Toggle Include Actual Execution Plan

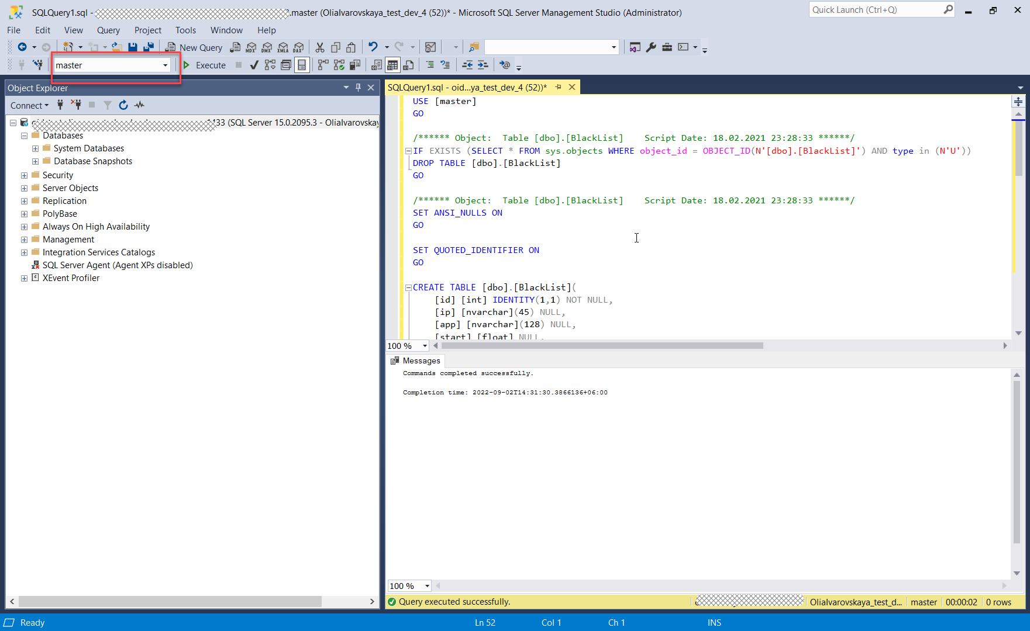pyautogui.click(x=323, y=65)
